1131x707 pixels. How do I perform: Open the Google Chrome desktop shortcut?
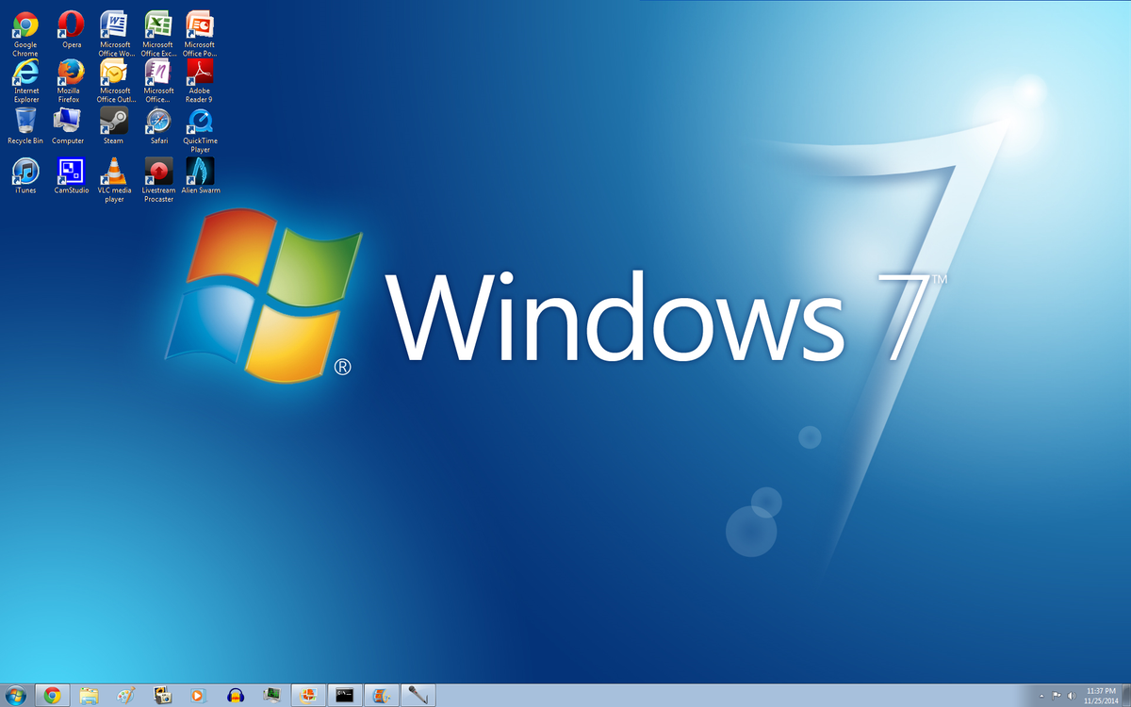25,34
